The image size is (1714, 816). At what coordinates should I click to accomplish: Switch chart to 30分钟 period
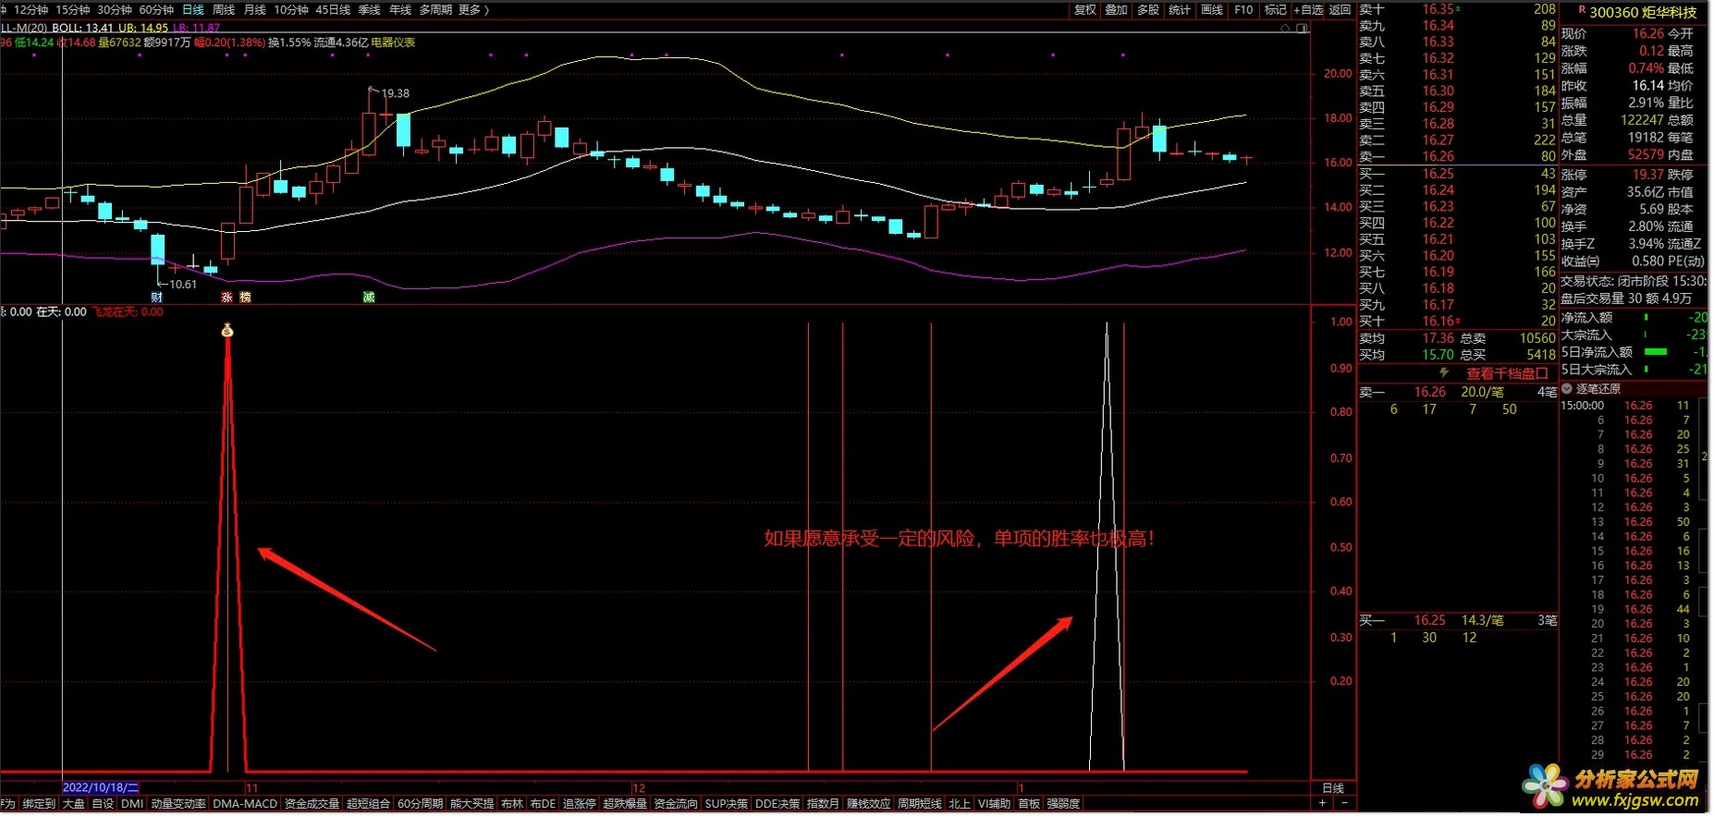point(115,10)
